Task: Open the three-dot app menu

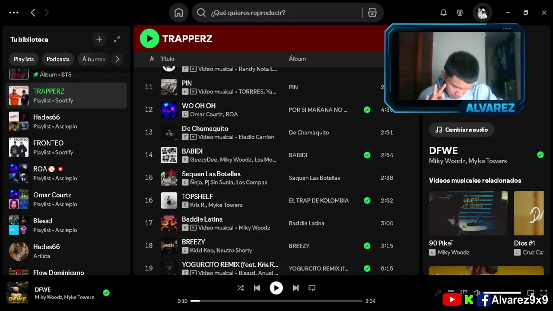Action: point(14,13)
